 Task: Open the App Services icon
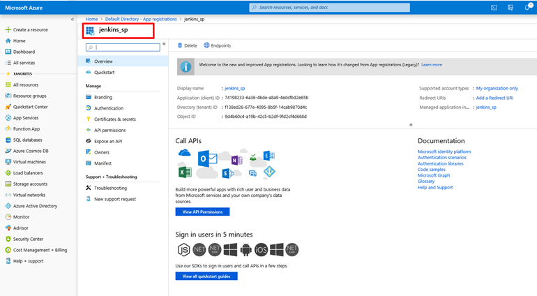pyautogui.click(x=8, y=118)
